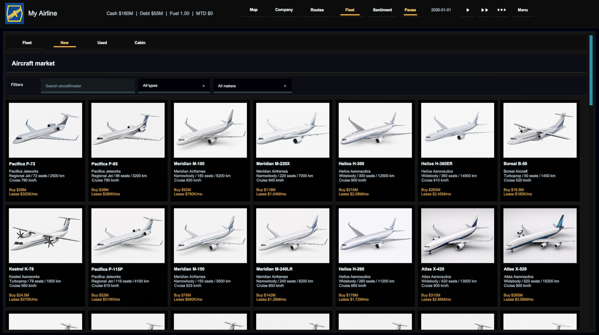Click Buy $24.5M for Kestrel K-78
The height and width of the screenshot is (335, 599).
19,295
